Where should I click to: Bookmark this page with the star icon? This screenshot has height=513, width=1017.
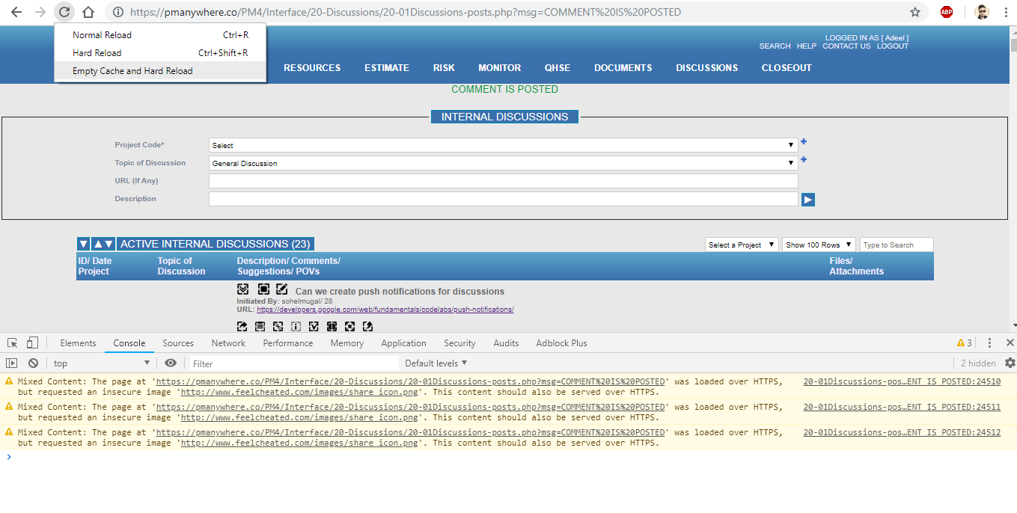tap(914, 12)
